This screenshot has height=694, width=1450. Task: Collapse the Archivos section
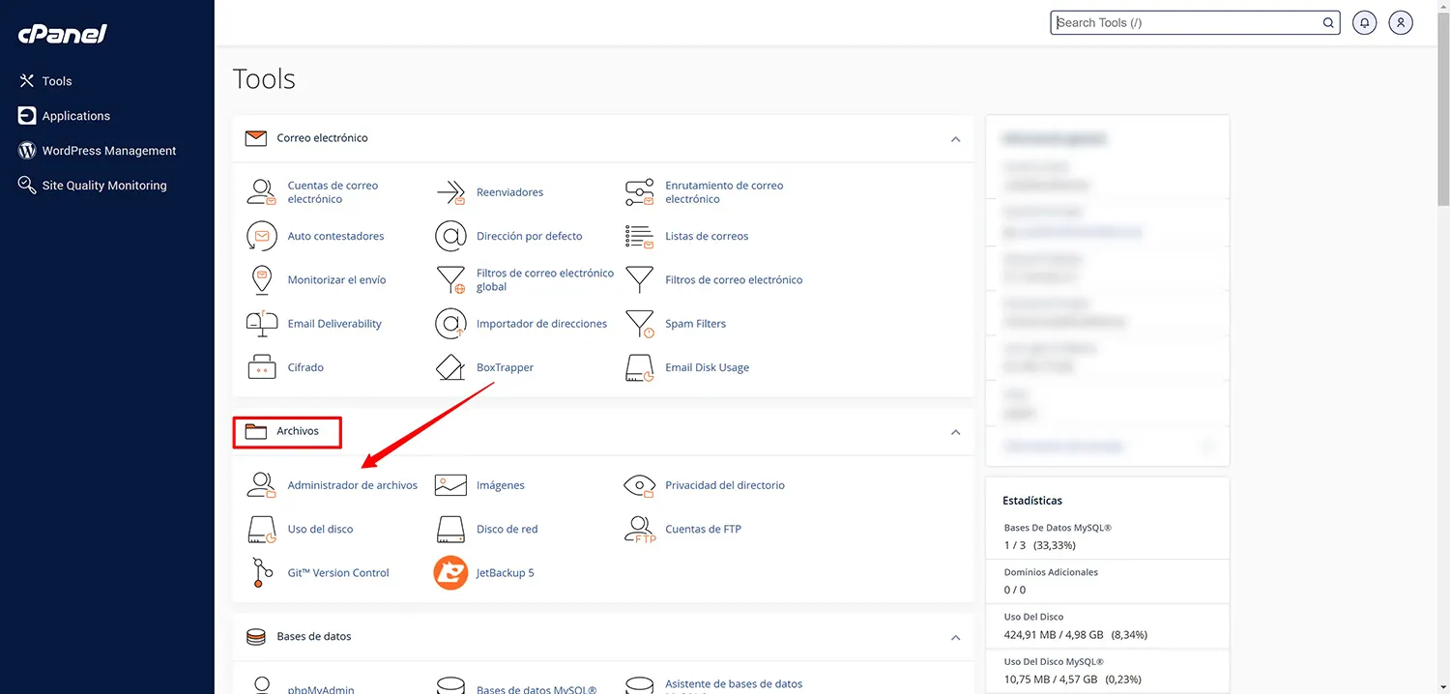point(955,432)
